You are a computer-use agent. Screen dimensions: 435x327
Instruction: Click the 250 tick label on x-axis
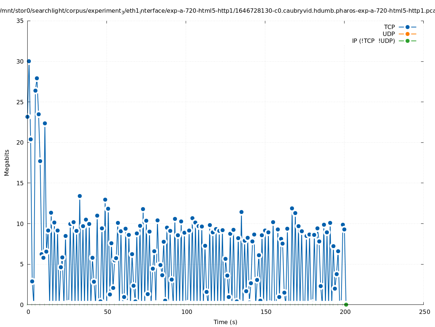tap(424, 312)
